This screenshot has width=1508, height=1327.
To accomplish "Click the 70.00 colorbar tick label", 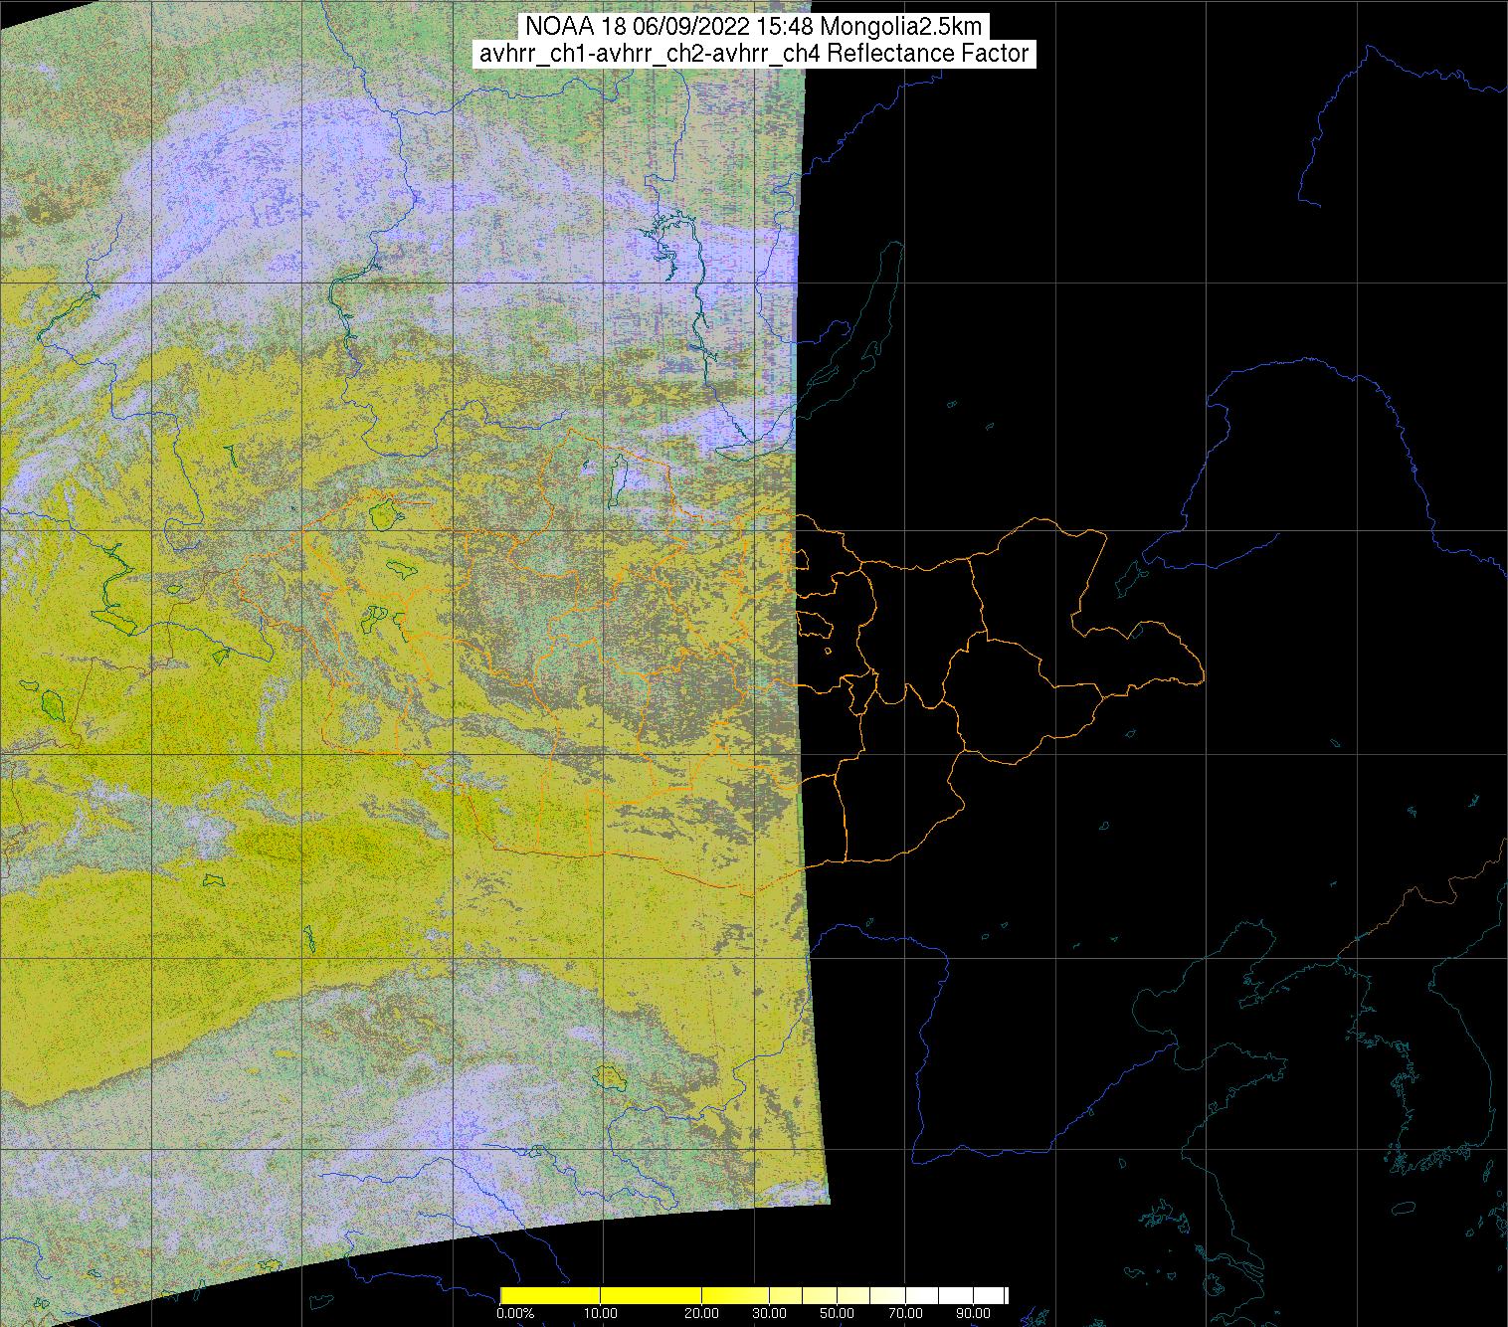I will [903, 1313].
